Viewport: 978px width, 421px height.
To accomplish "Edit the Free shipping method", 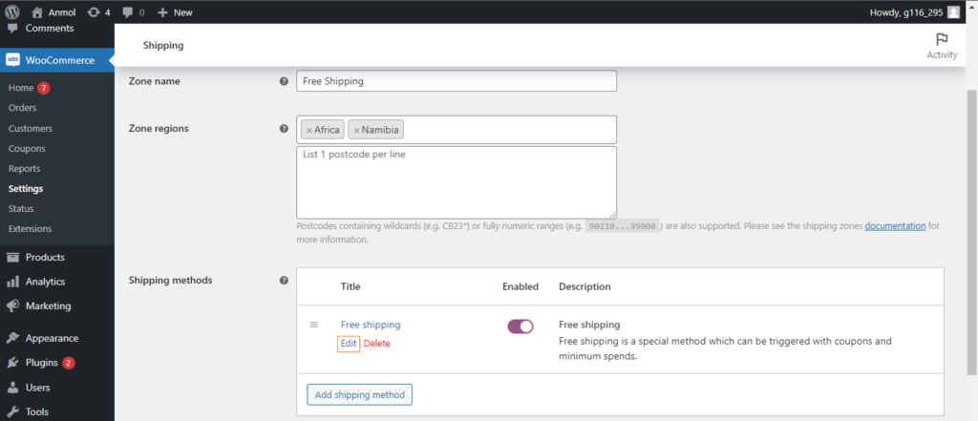I will pos(349,344).
